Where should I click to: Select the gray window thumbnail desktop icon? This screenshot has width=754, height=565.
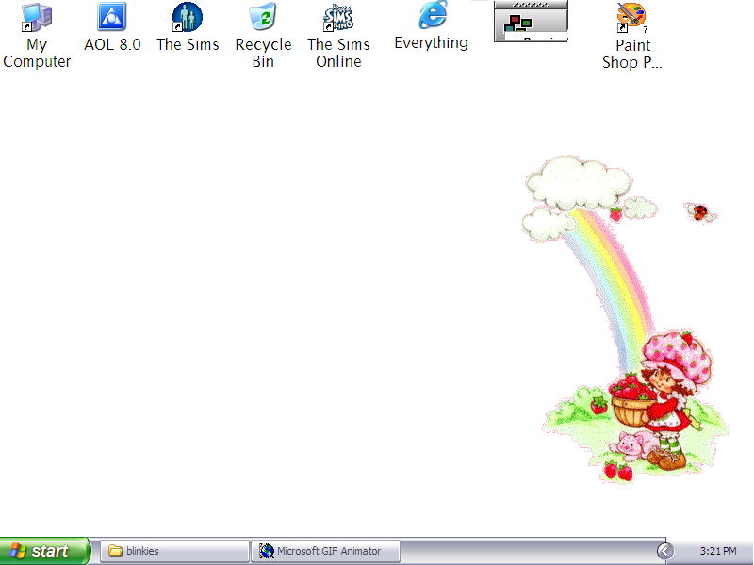(x=531, y=21)
